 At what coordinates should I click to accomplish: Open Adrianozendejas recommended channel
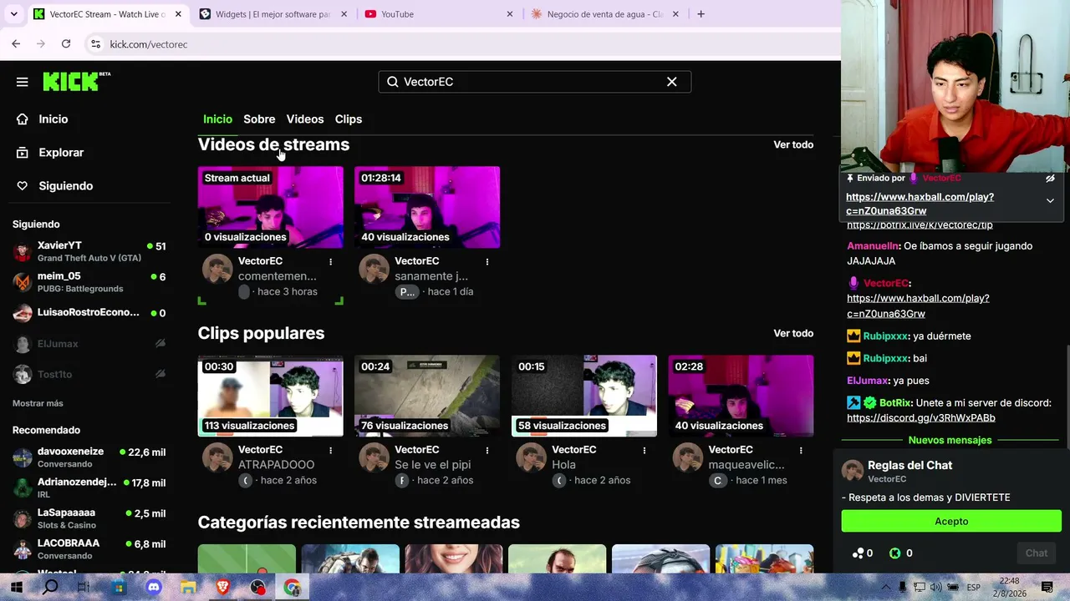[x=89, y=488]
